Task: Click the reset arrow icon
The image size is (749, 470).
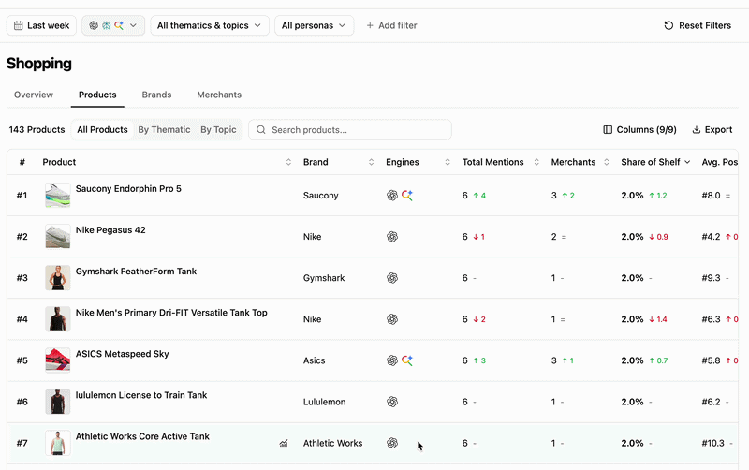Action: [668, 25]
